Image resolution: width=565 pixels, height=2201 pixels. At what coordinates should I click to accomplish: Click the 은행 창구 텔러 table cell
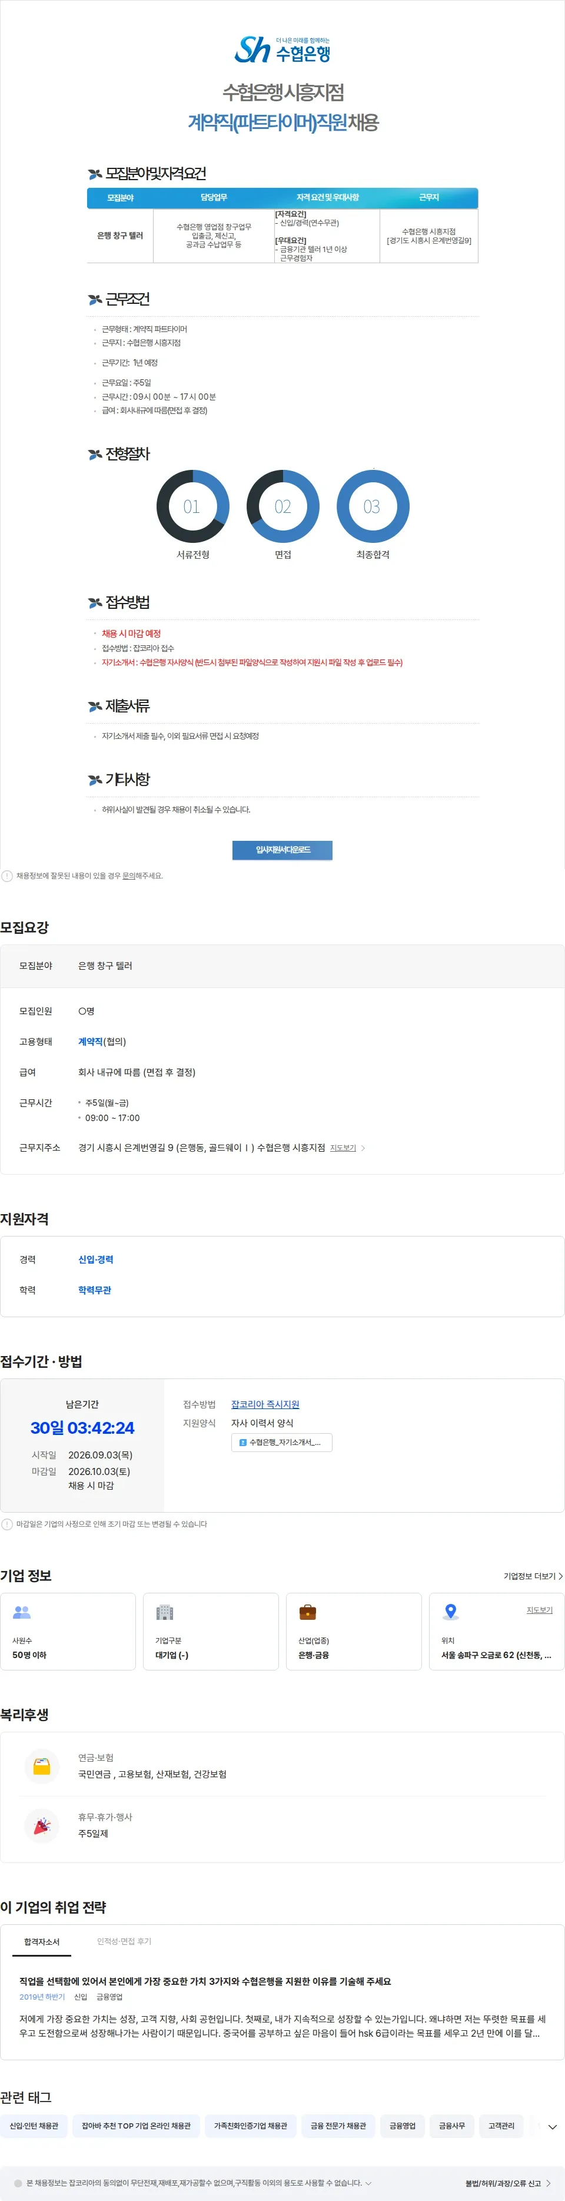120,236
